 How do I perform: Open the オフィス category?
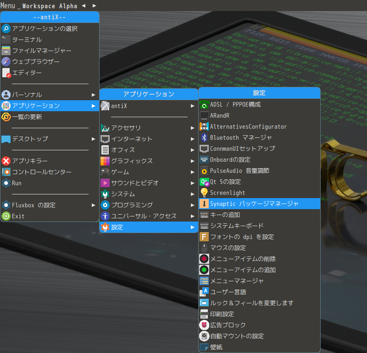click(149, 150)
